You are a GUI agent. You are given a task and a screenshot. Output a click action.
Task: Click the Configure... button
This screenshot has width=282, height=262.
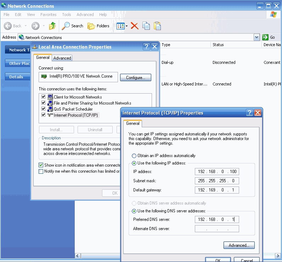[136, 78]
